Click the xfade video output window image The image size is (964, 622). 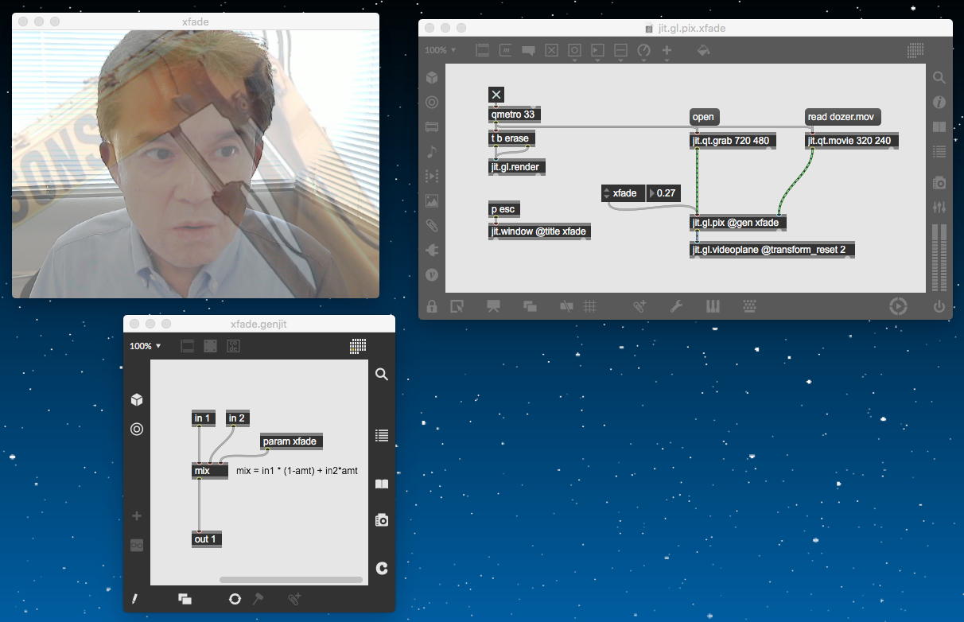point(196,164)
